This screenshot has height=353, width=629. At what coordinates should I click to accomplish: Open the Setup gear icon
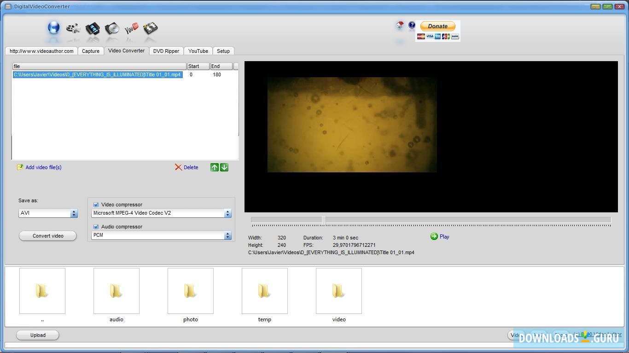pyautogui.click(x=150, y=28)
